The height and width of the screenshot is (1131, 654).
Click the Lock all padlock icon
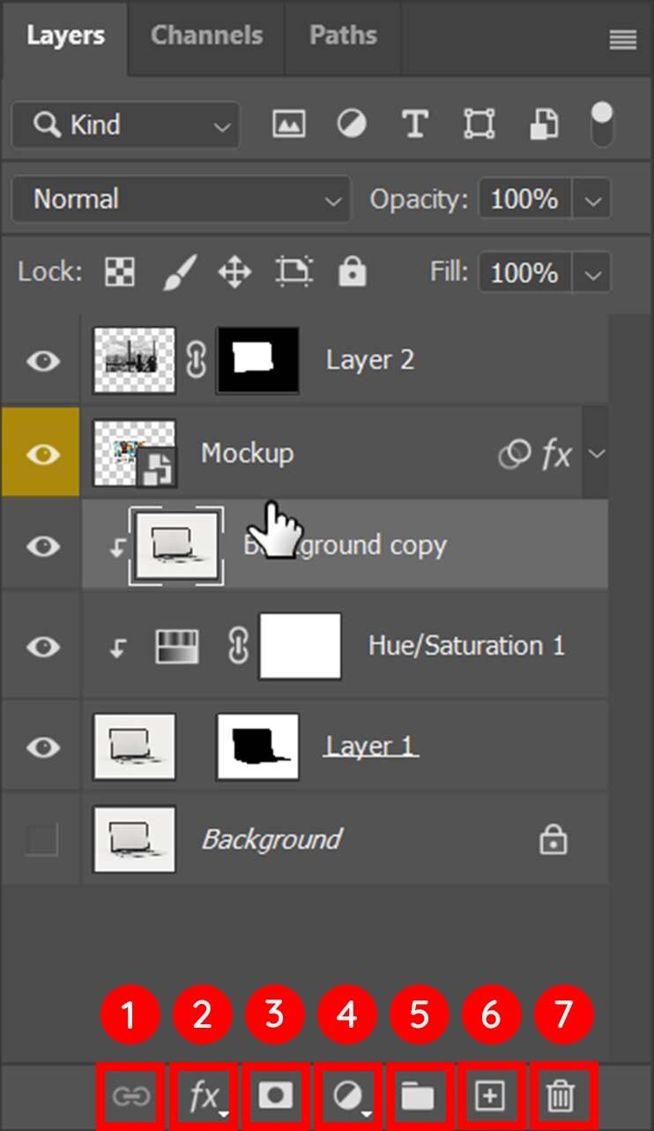tap(352, 272)
